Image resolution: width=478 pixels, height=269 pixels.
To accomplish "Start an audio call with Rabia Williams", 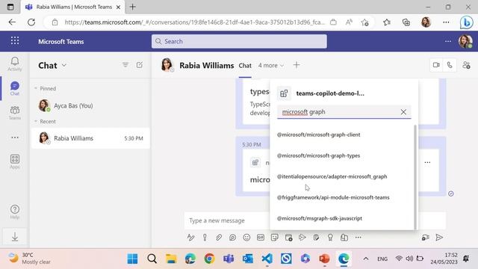I will point(450,65).
